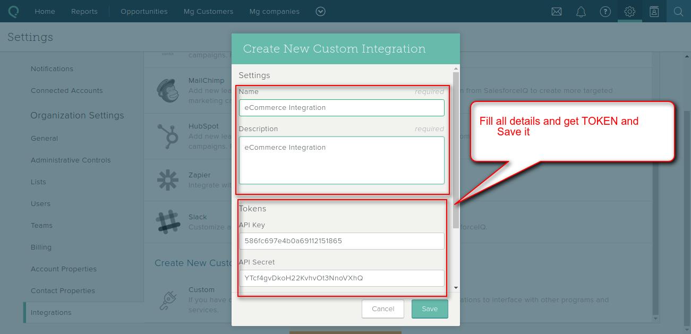
Task: Open General organization settings
Action: [x=45, y=138]
